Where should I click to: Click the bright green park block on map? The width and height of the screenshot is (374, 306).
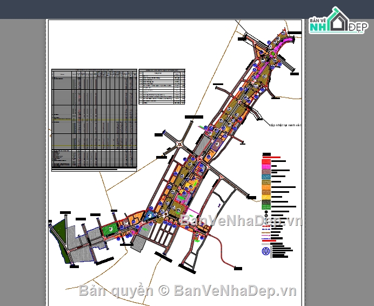click(110, 229)
